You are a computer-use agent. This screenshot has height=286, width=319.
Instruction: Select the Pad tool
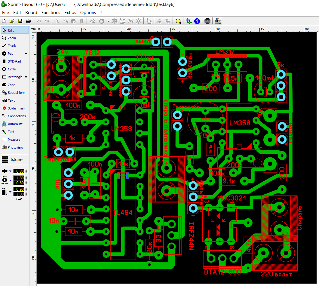(12, 54)
